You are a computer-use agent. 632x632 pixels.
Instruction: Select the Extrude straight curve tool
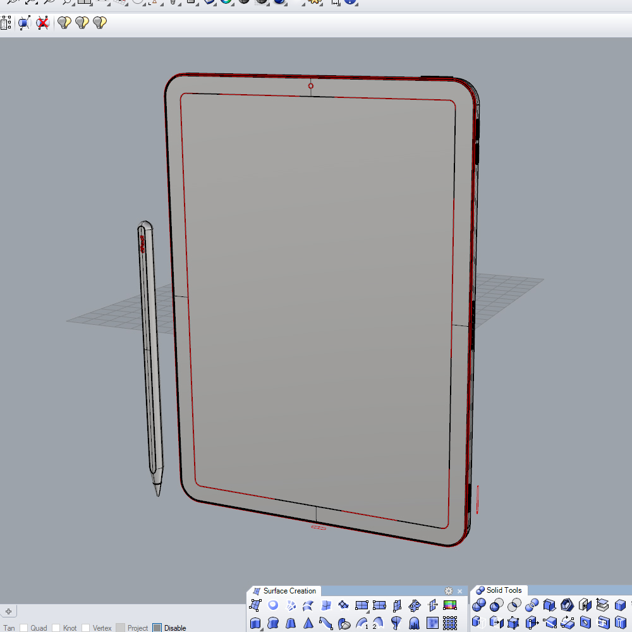[x=255, y=623]
